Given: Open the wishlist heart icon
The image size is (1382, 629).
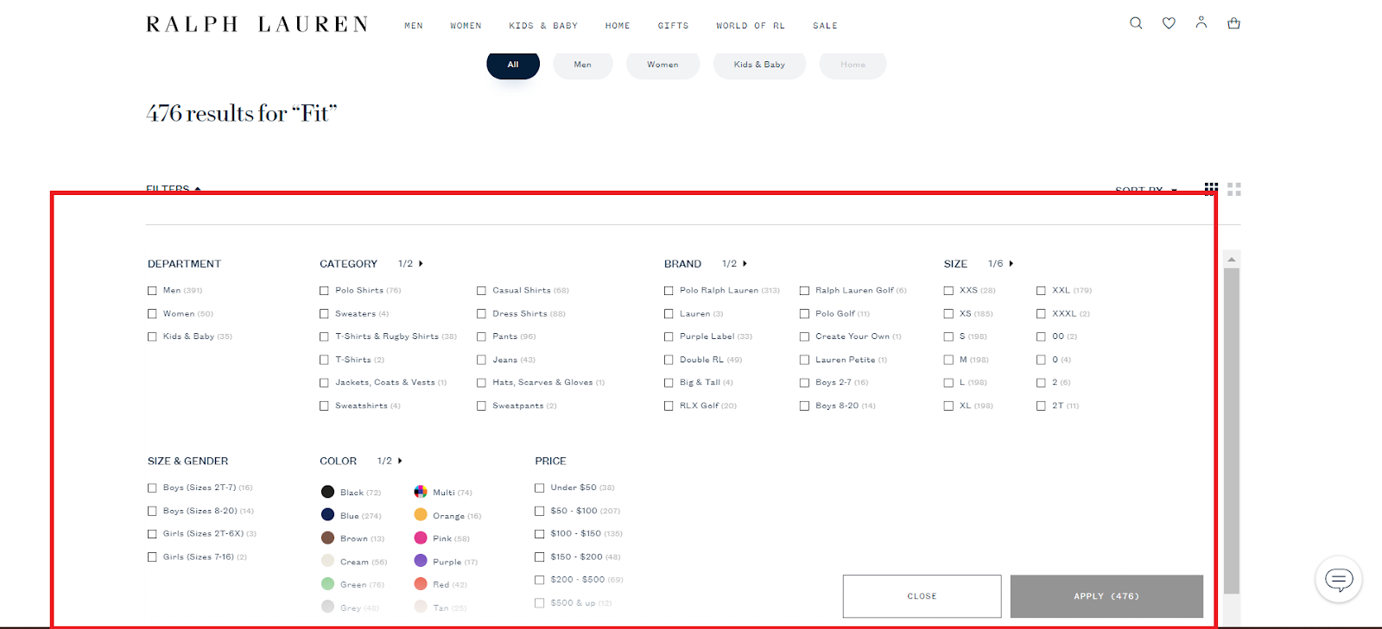Looking at the screenshot, I should click(x=1169, y=23).
